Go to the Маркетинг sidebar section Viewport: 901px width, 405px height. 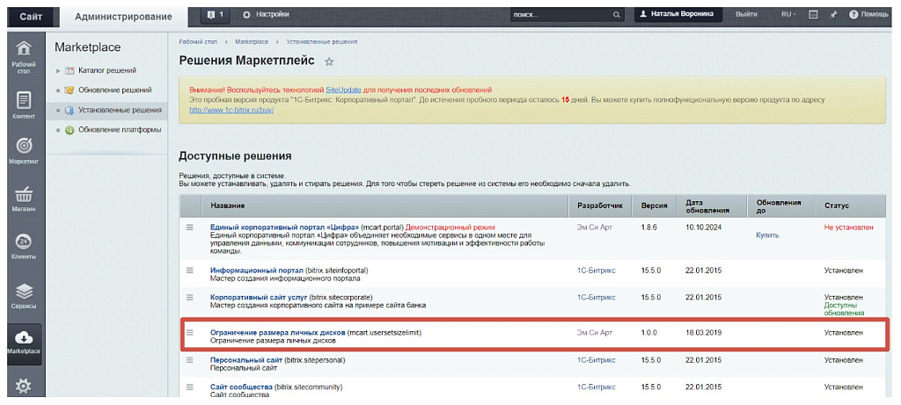24,149
